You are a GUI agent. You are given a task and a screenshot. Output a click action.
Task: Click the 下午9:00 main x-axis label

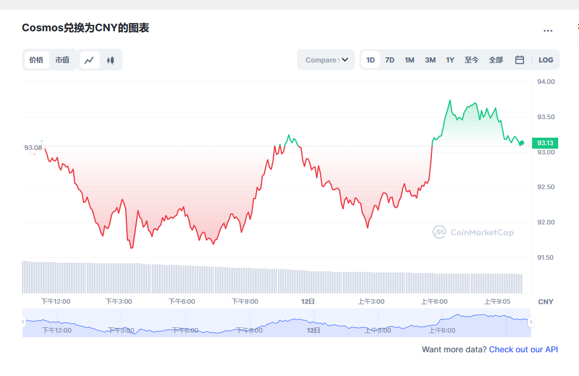[245, 301]
